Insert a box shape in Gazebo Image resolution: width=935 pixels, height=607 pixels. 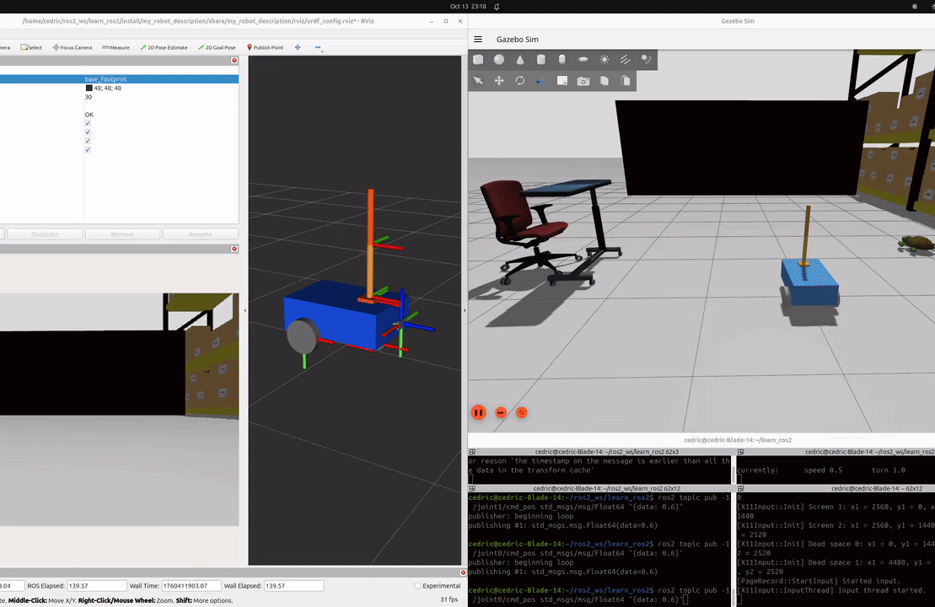click(478, 60)
